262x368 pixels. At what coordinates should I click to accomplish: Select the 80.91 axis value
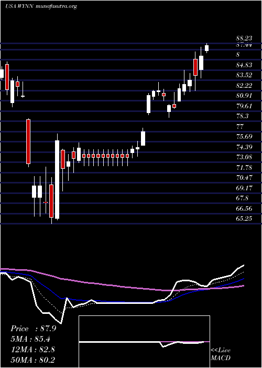[244, 96]
